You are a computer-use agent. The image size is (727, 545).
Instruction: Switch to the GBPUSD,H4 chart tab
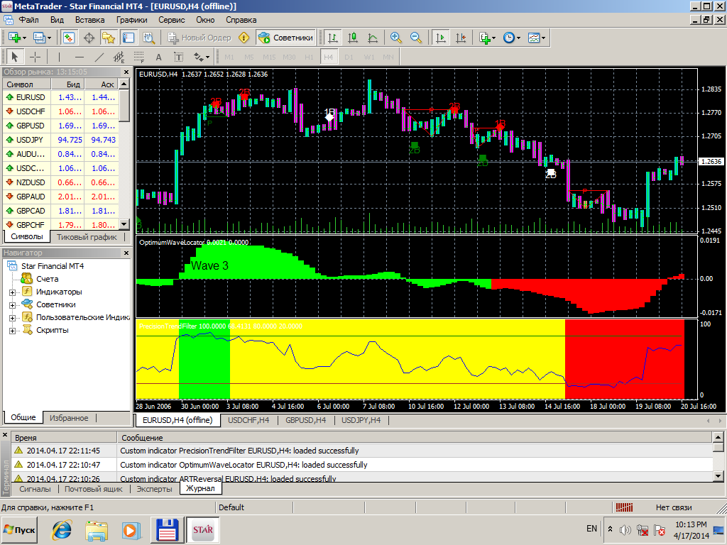tap(305, 420)
